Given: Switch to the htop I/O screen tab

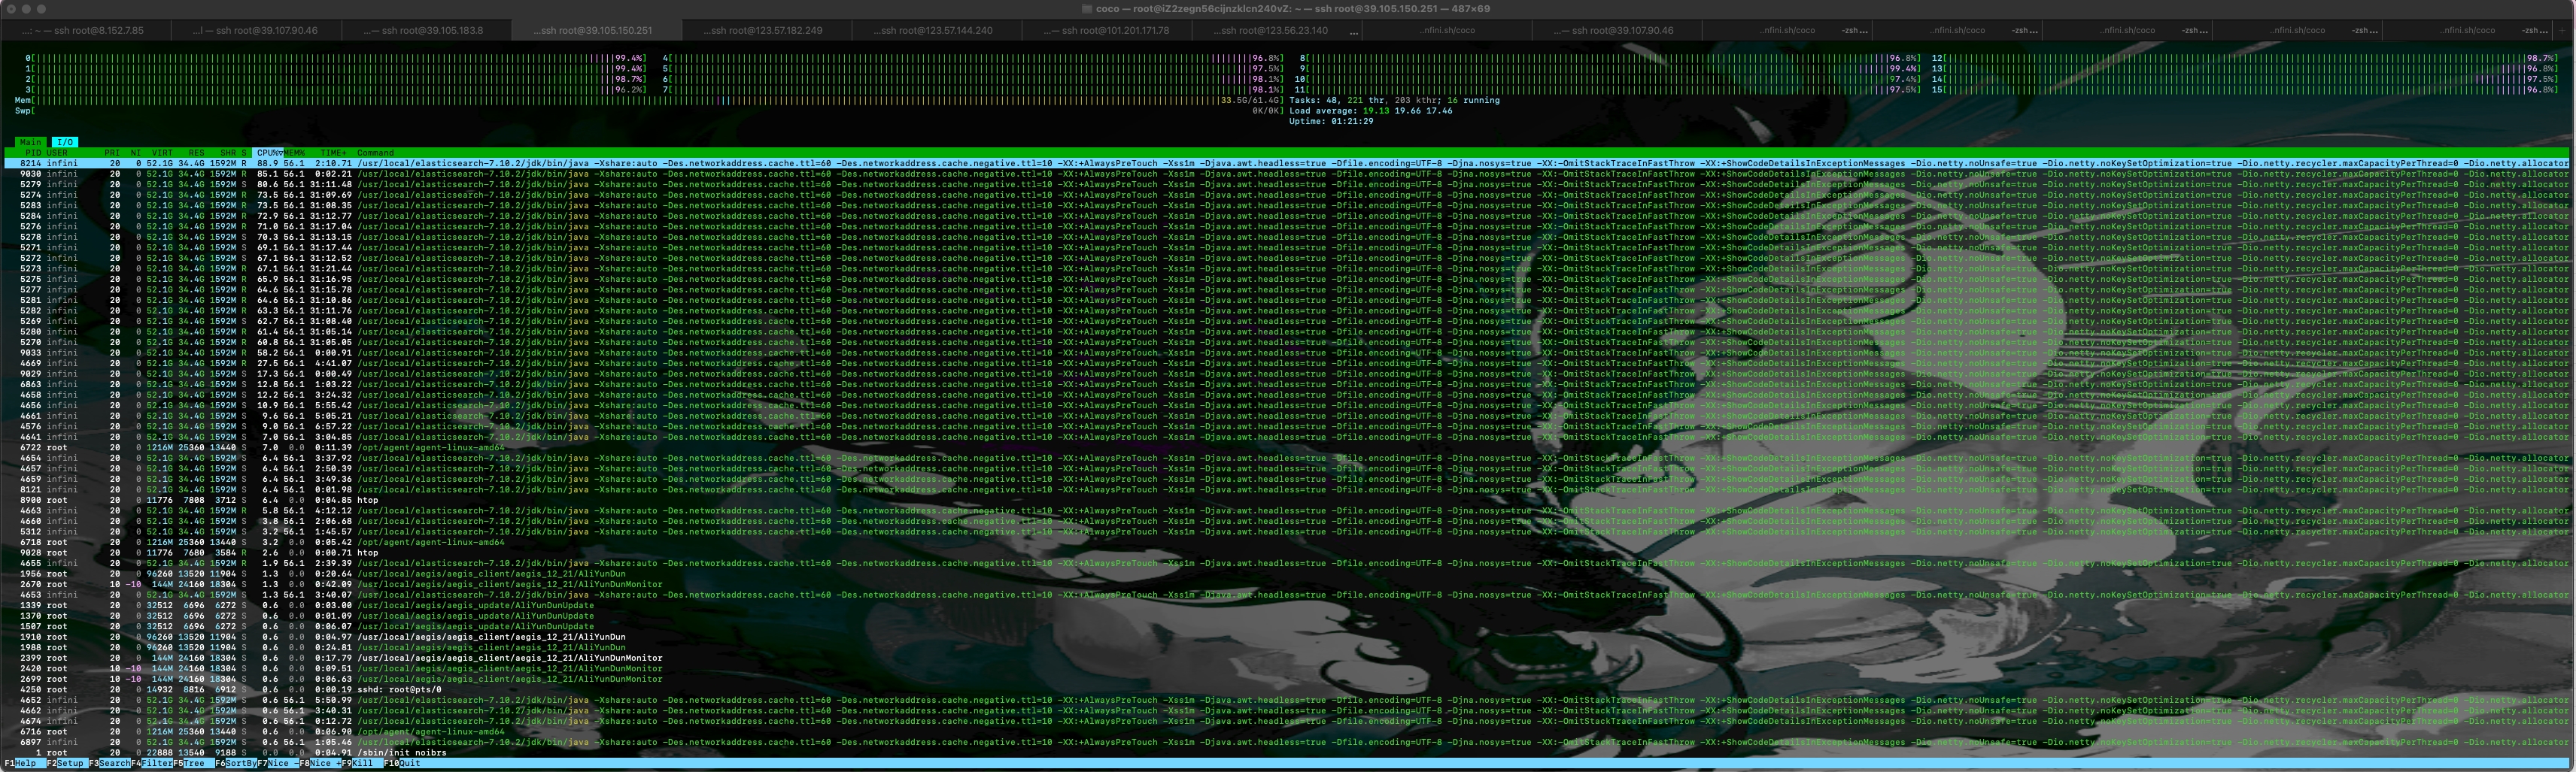Looking at the screenshot, I should [65, 142].
